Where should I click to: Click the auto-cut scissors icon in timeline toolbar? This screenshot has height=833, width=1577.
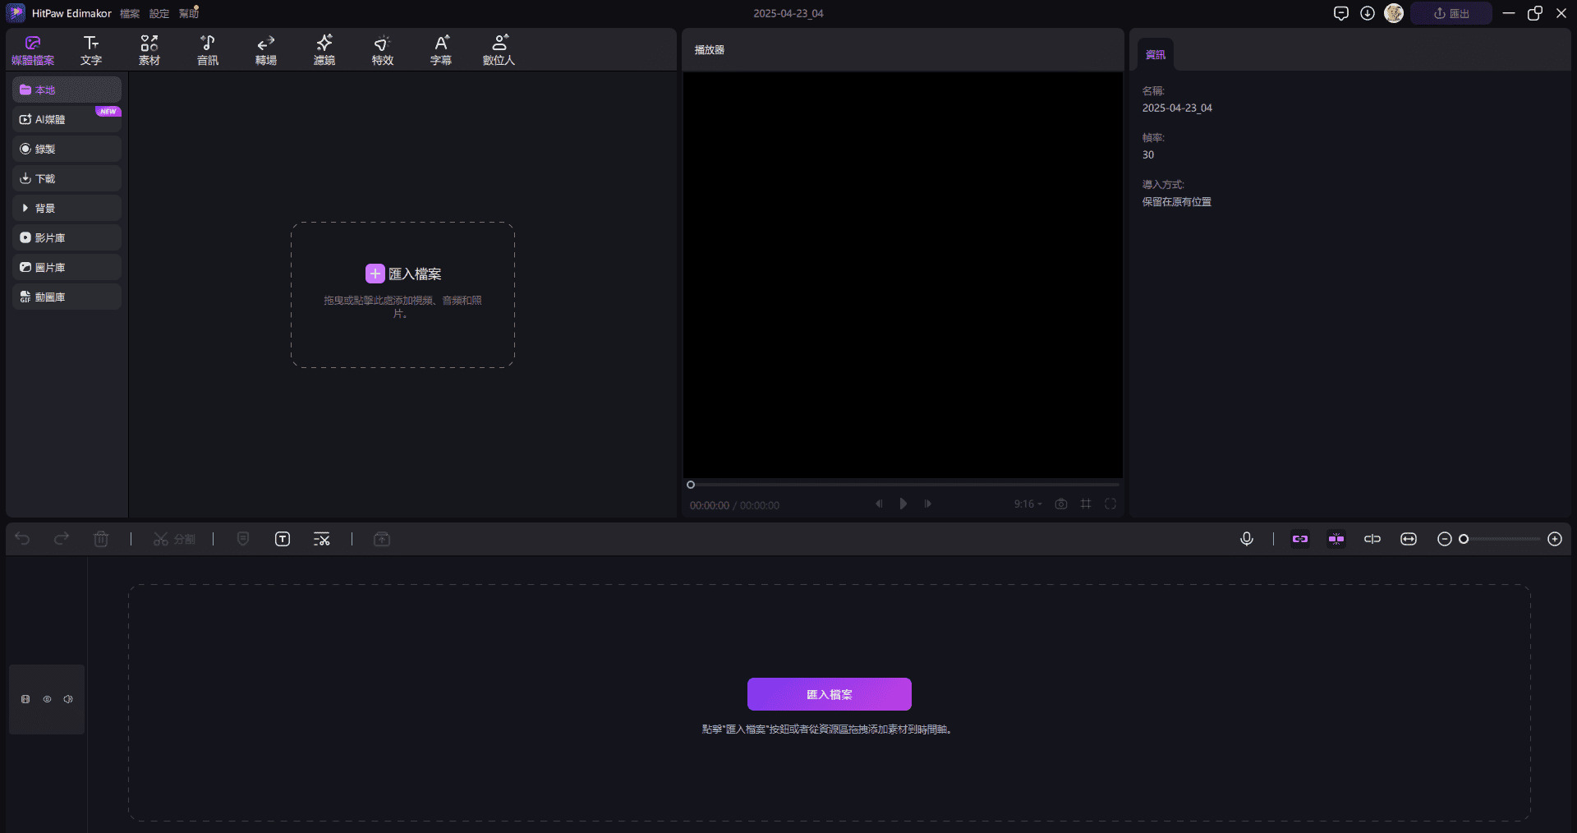click(x=322, y=539)
